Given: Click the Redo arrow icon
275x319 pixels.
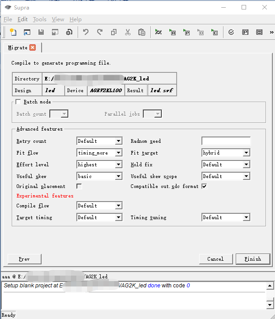Looking at the screenshot, I should [x=100, y=32].
